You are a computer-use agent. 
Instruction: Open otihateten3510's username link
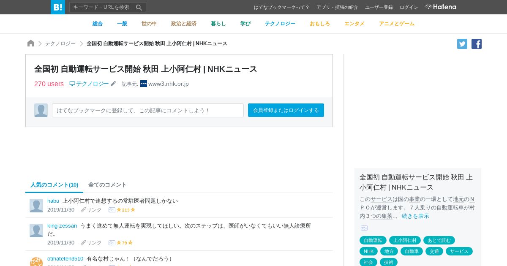click(65, 258)
